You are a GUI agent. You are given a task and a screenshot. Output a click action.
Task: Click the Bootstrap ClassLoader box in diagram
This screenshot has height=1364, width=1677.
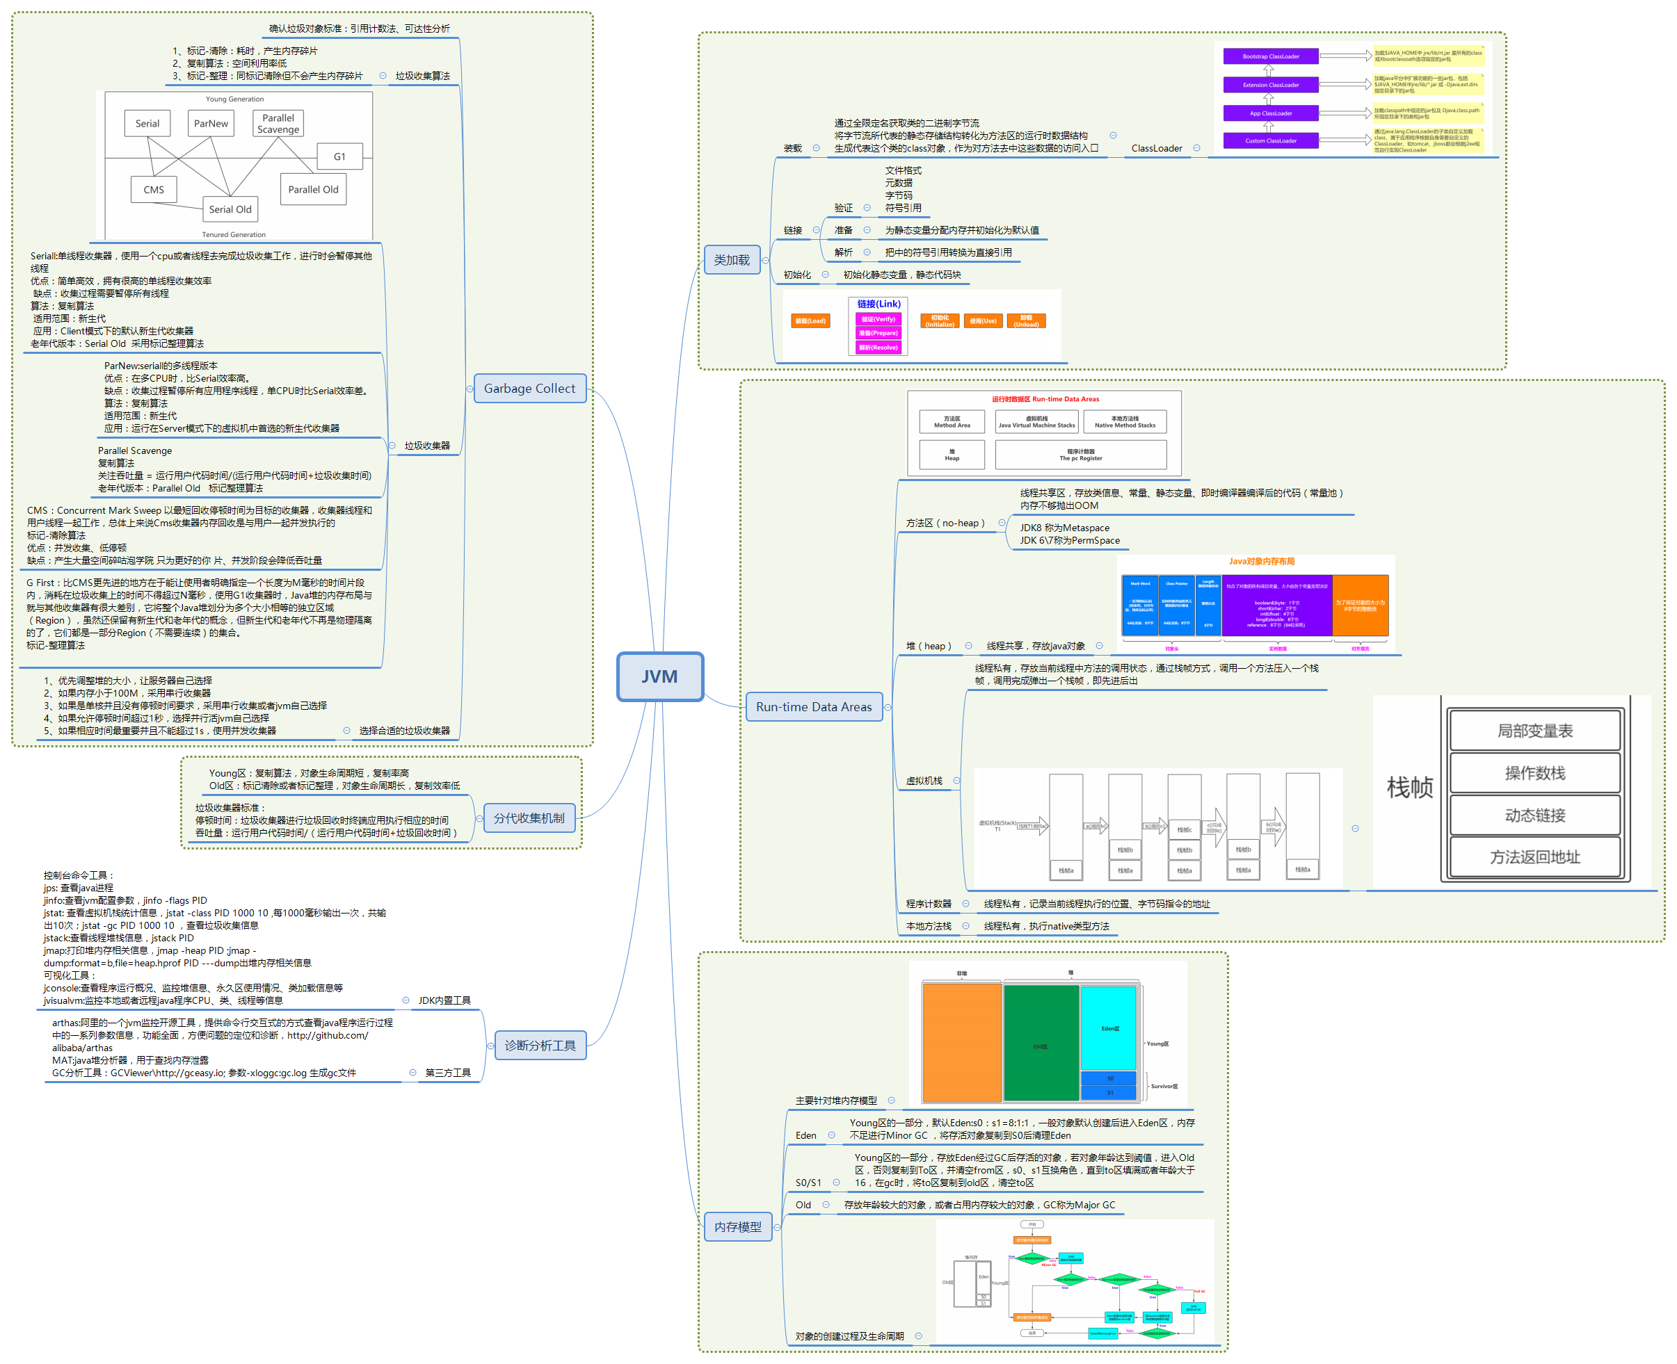[x=1271, y=56]
